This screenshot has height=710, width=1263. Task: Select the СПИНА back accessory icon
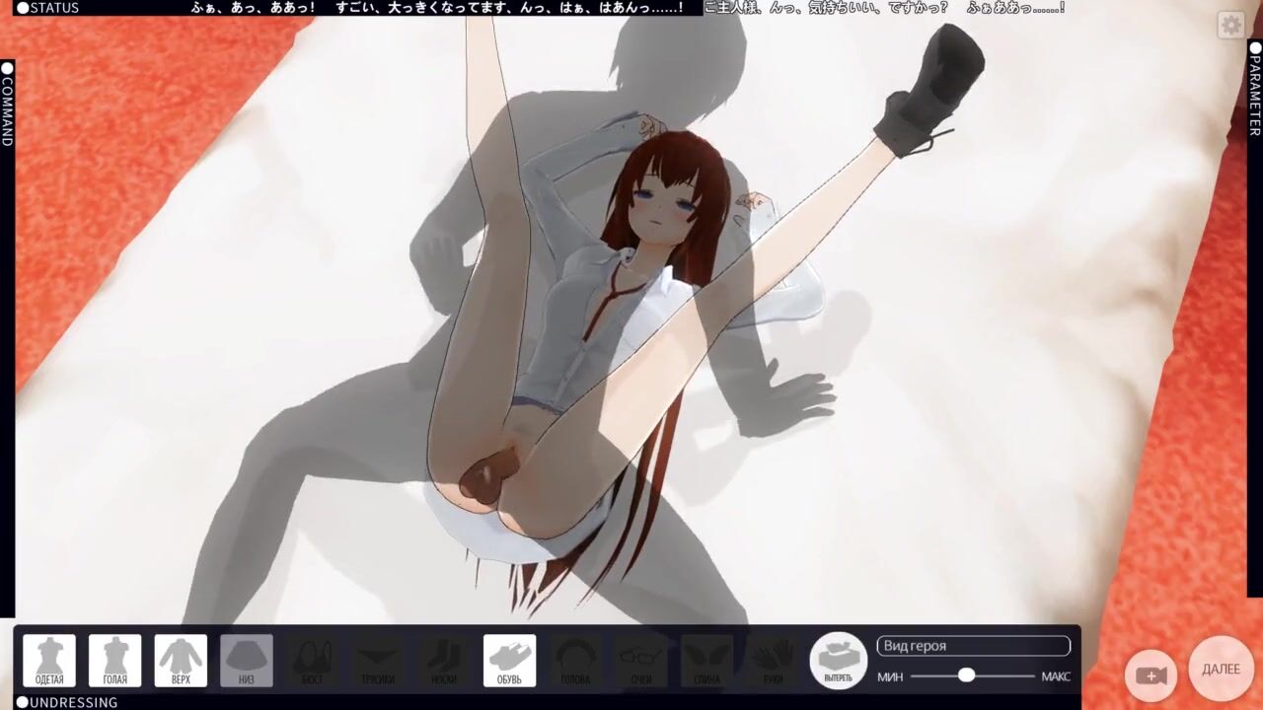[x=706, y=660]
